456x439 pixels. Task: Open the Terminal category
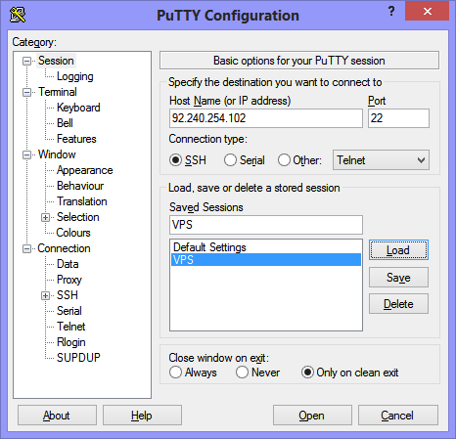coord(58,92)
